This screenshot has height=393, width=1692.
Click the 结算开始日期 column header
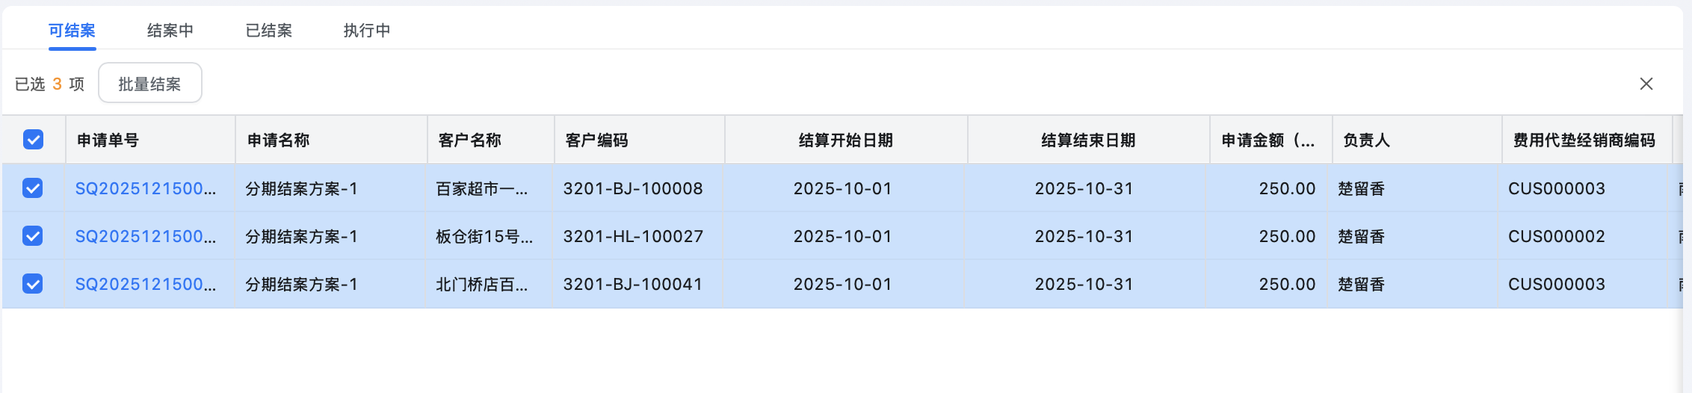(845, 140)
